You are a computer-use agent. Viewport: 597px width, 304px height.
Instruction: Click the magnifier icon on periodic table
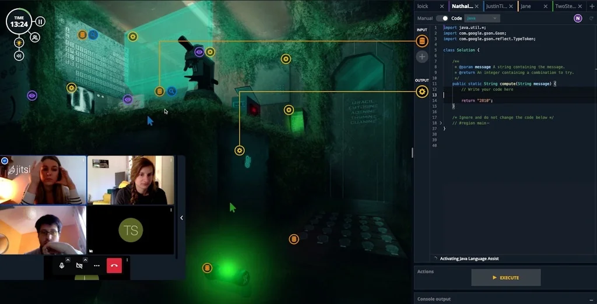[x=93, y=35]
